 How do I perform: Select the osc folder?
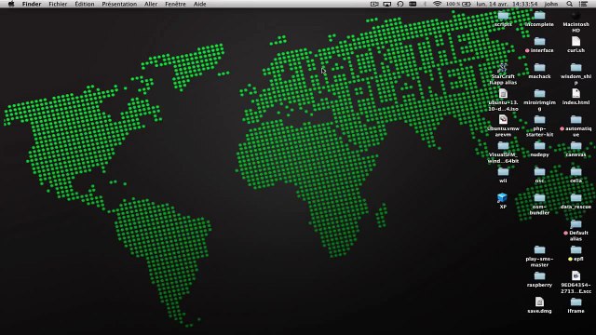539,171
